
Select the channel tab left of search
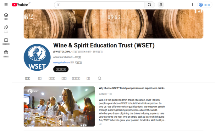pos(88,79)
